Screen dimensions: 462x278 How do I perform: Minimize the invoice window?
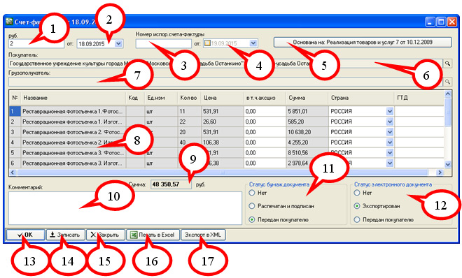pos(430,22)
